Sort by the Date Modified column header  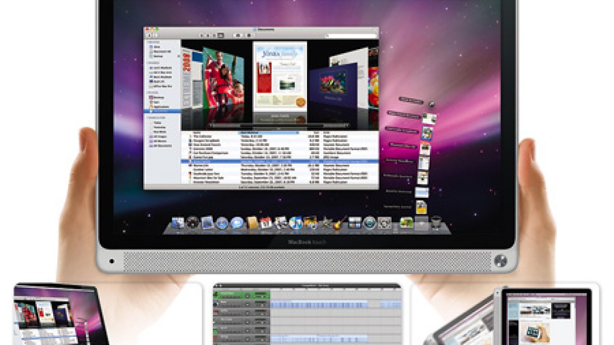tap(269, 132)
